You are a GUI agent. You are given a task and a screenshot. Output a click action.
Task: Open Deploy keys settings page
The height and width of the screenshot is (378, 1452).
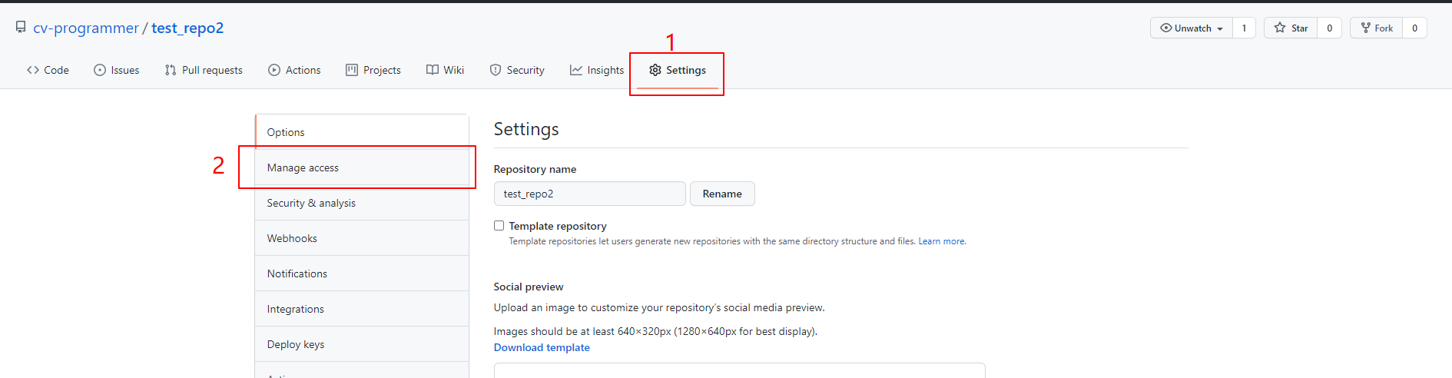[x=296, y=345]
